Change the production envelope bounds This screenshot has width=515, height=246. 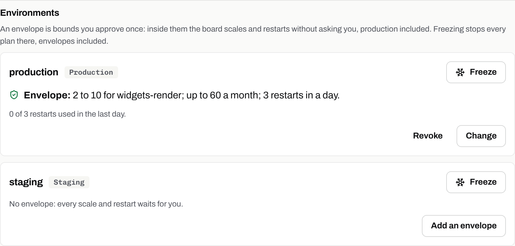tap(481, 136)
